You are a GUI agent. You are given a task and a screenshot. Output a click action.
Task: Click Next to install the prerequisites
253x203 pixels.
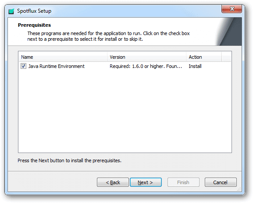click(146, 182)
